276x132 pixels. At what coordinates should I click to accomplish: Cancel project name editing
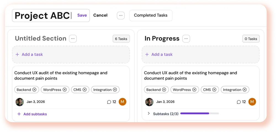click(x=100, y=15)
